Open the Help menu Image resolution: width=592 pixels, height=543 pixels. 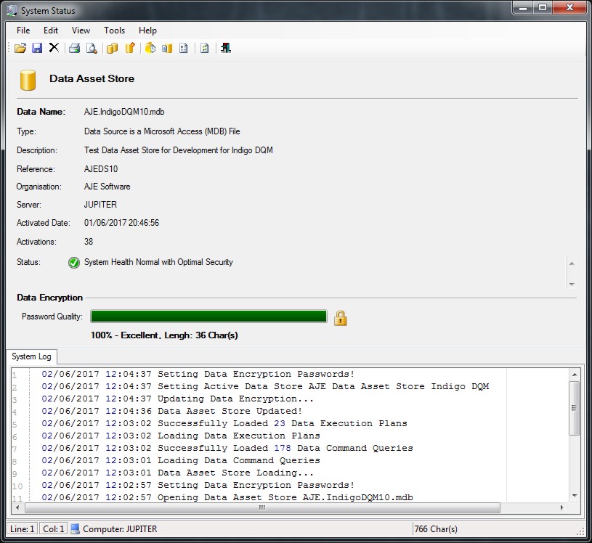pyautogui.click(x=147, y=30)
